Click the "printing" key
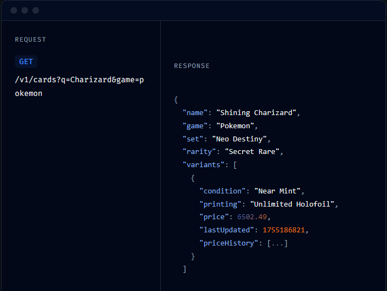Image resolution: width=387 pixels, height=291 pixels. (x=221, y=204)
